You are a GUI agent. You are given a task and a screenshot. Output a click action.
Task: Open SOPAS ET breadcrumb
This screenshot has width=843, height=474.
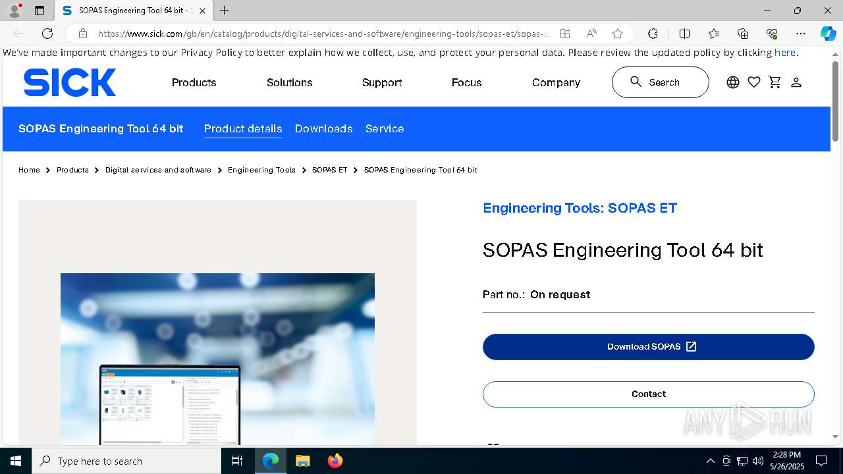coord(329,170)
